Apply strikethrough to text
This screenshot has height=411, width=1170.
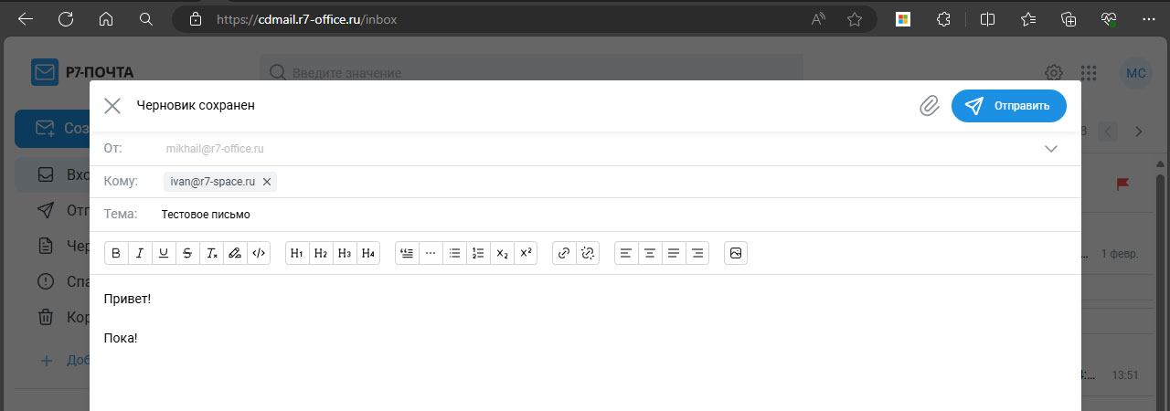click(x=187, y=253)
